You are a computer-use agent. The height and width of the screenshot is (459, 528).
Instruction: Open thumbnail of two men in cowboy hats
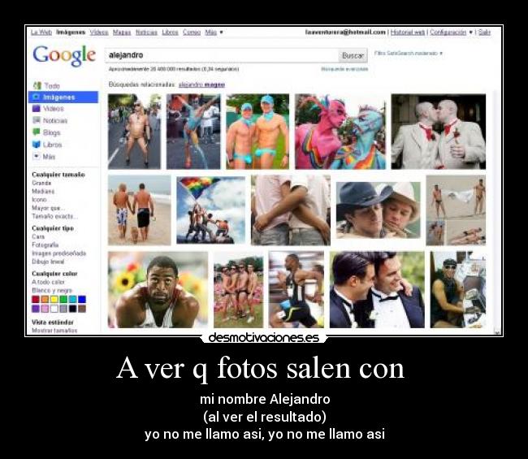[379, 210]
